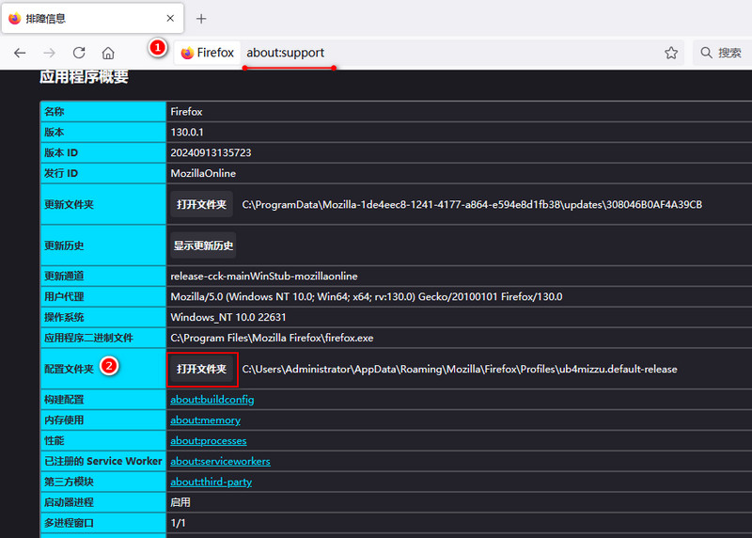Screen dimensions: 752x538
Task: Click the 显示更新历史 button
Action: click(x=203, y=245)
